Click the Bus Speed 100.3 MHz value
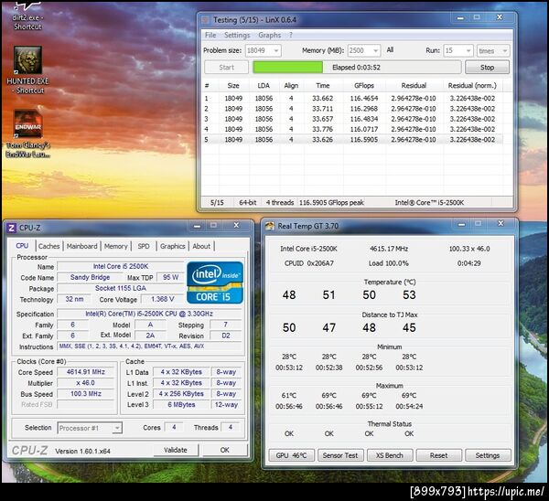Viewport: 549px width, 501px height. click(86, 394)
